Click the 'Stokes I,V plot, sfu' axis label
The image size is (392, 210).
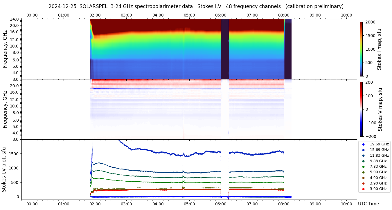[x=4, y=169]
